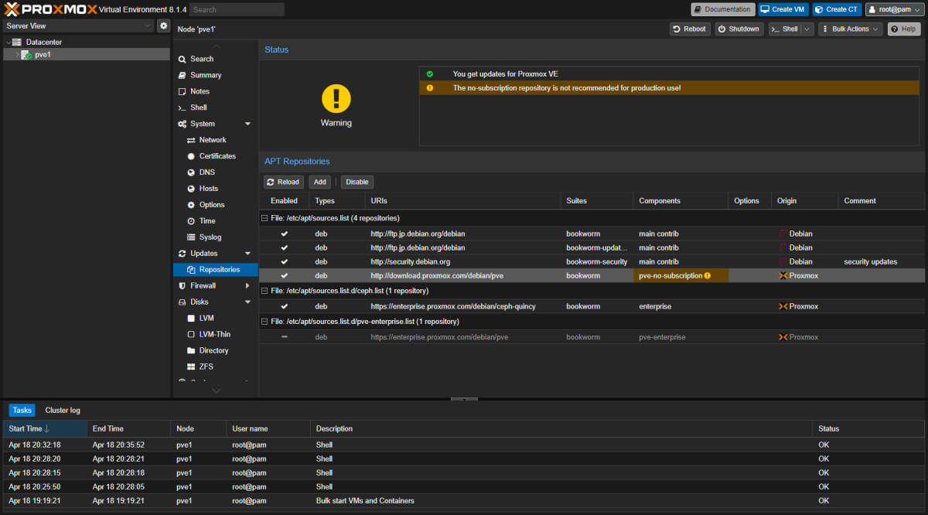Click the Disks drive icon
The height and width of the screenshot is (515, 928).
182,302
